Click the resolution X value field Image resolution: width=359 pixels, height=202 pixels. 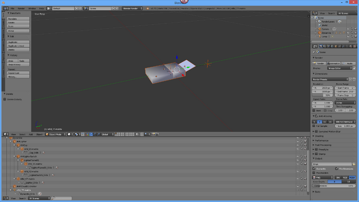tap(323, 88)
